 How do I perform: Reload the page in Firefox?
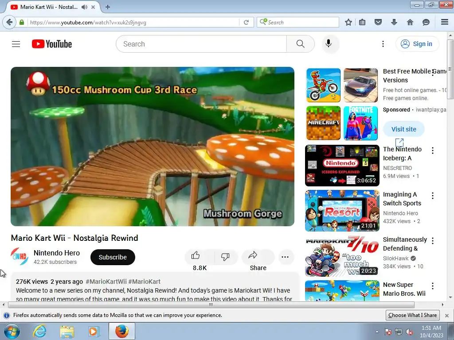click(246, 22)
